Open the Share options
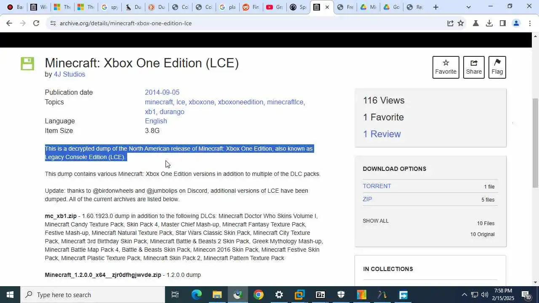The width and height of the screenshot is (539, 303). pyautogui.click(x=474, y=67)
